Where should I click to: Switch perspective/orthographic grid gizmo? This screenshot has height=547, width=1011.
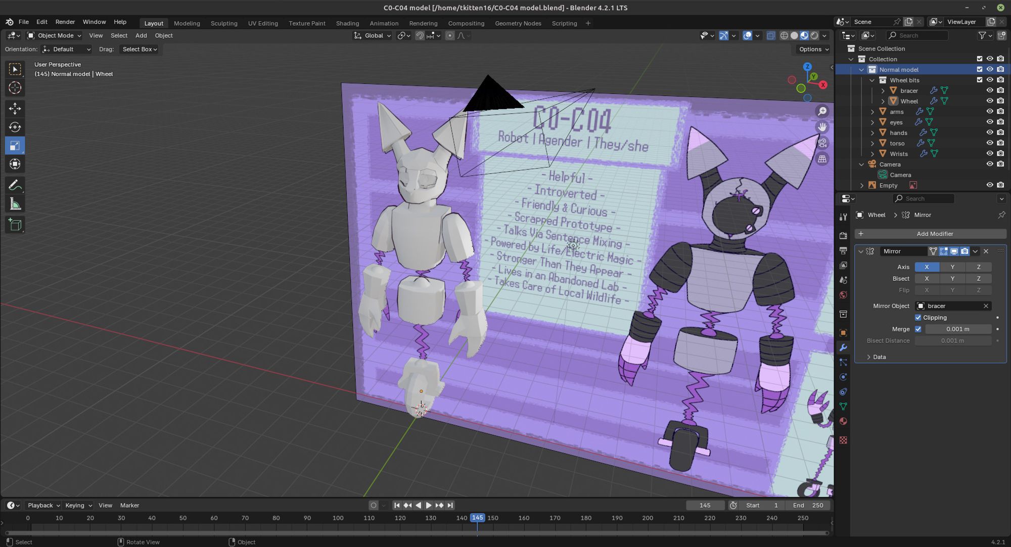(x=822, y=159)
